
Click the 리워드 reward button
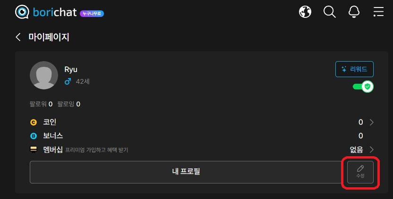pos(354,69)
